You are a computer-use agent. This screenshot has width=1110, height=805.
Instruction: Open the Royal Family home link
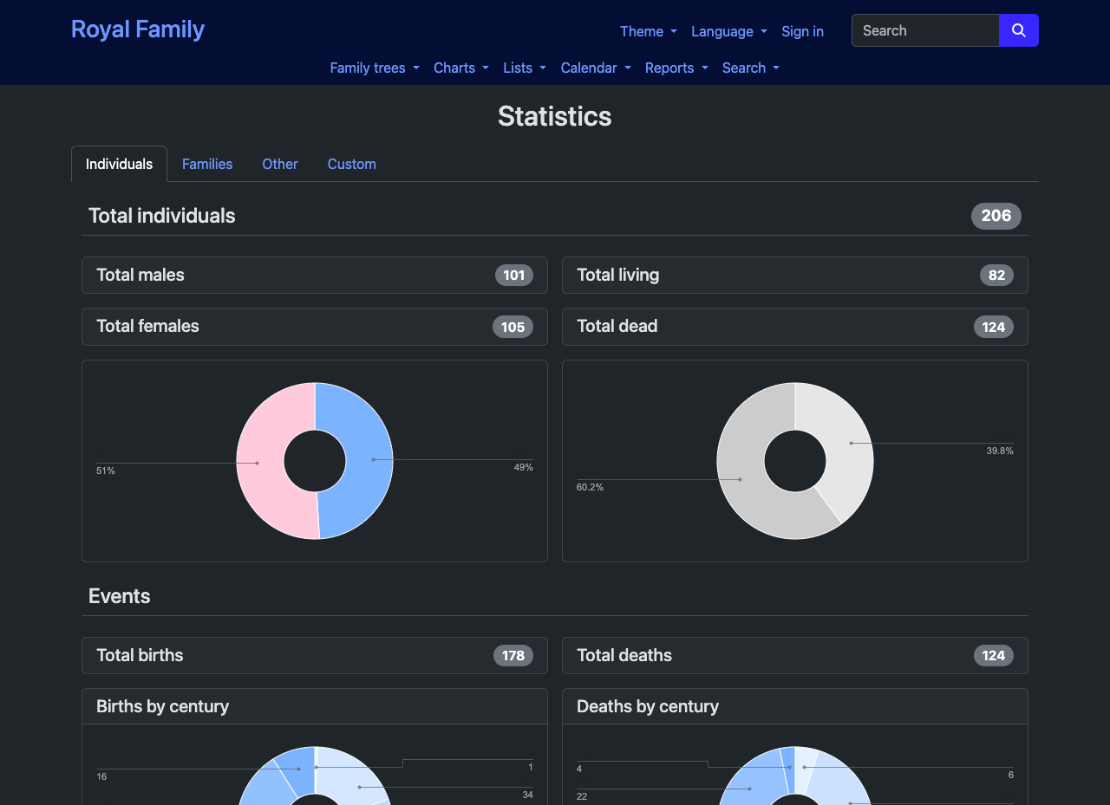138,29
